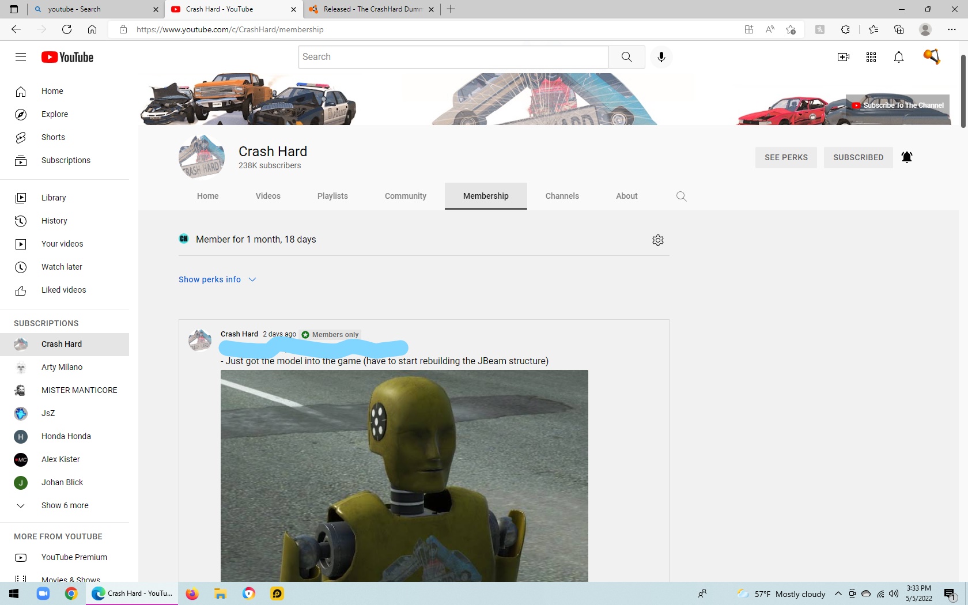Open the taskbar weather widget
The width and height of the screenshot is (968, 605).
(x=782, y=594)
